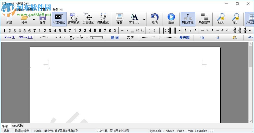Insert high-octave note 1 with dot above
Image resolution: width=254 pixels, height=133 pixels.
75,31
